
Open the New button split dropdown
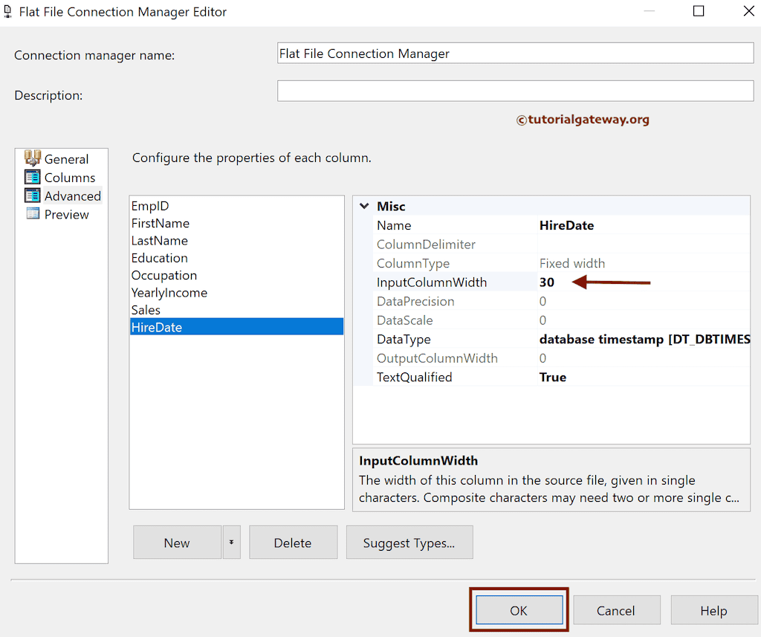point(231,542)
